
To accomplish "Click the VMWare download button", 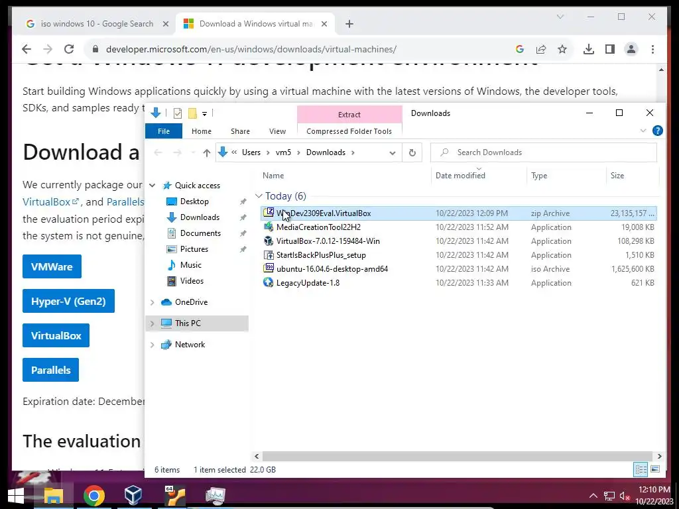I will pos(52,266).
